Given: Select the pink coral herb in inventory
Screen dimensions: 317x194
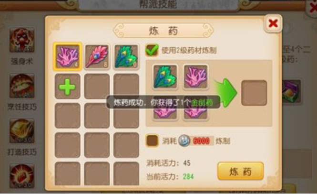Looking at the screenshot, I should (x=68, y=56).
